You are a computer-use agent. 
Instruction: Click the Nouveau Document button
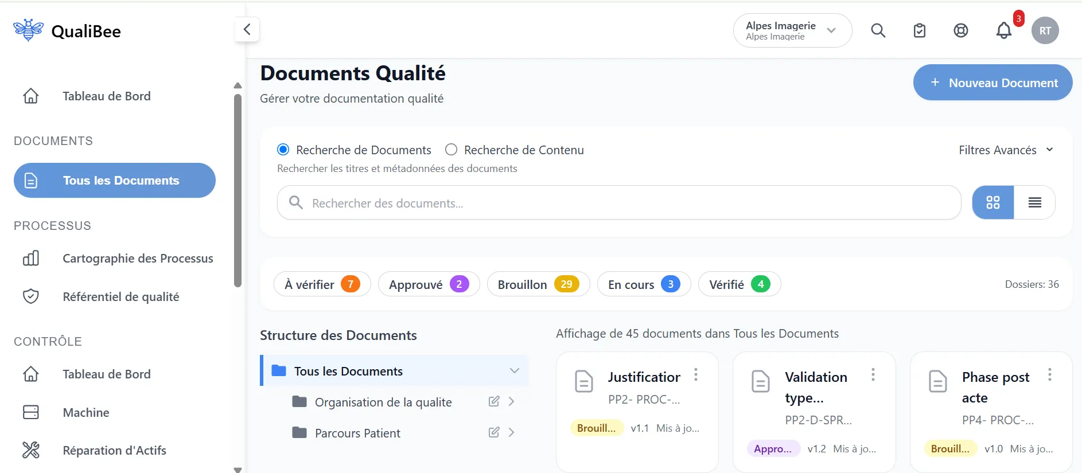pyautogui.click(x=993, y=83)
